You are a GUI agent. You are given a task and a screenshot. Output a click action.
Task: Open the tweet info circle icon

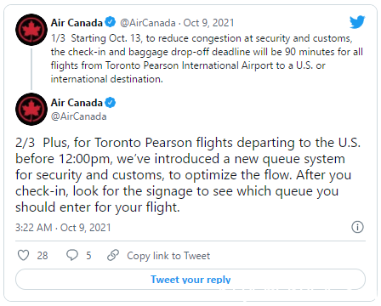[357, 227]
